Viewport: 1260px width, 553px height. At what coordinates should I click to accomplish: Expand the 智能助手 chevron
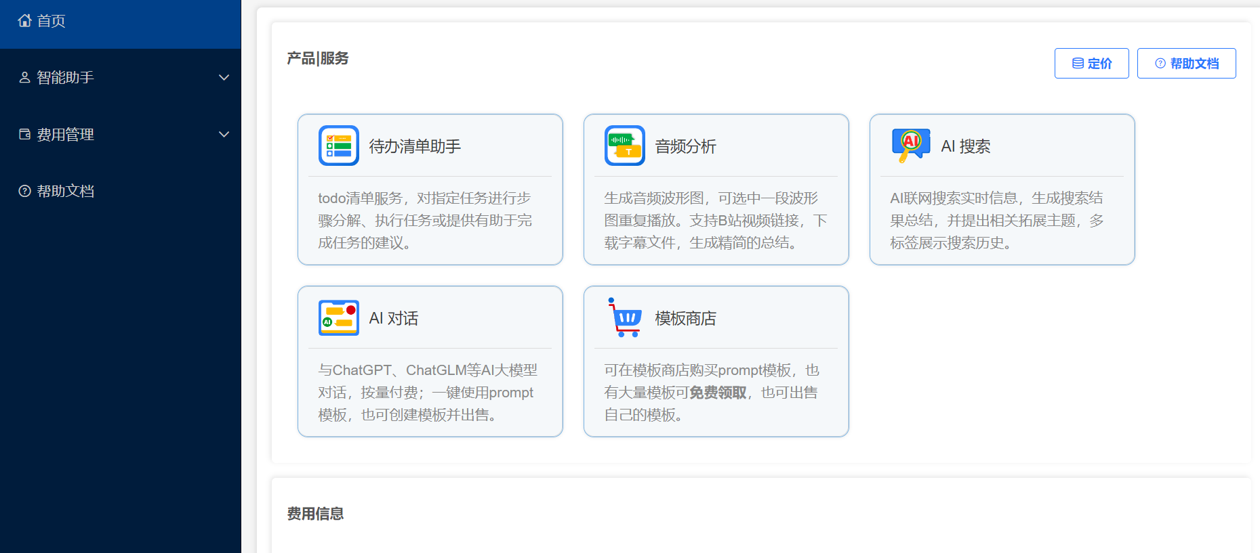point(224,78)
